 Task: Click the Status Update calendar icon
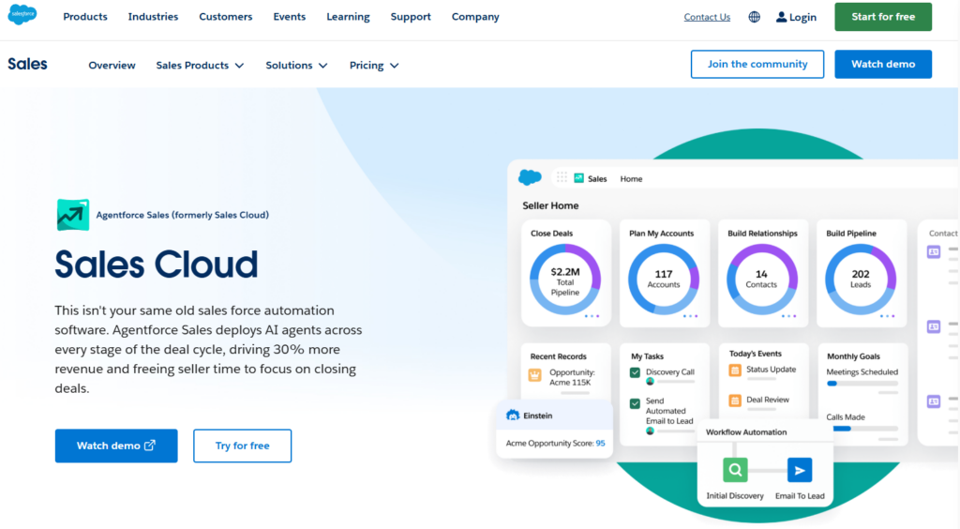pos(735,370)
